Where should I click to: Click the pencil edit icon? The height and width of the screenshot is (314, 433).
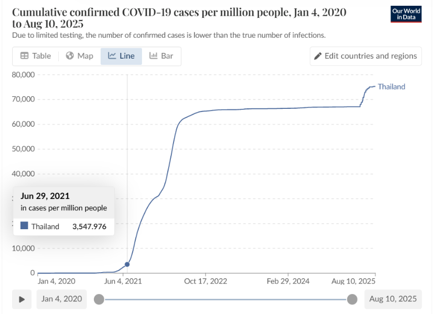pyautogui.click(x=318, y=56)
